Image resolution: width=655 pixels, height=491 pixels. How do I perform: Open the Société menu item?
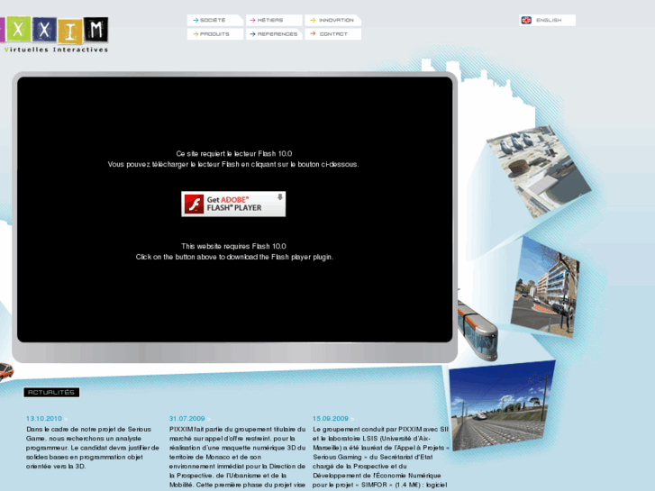pos(215,20)
